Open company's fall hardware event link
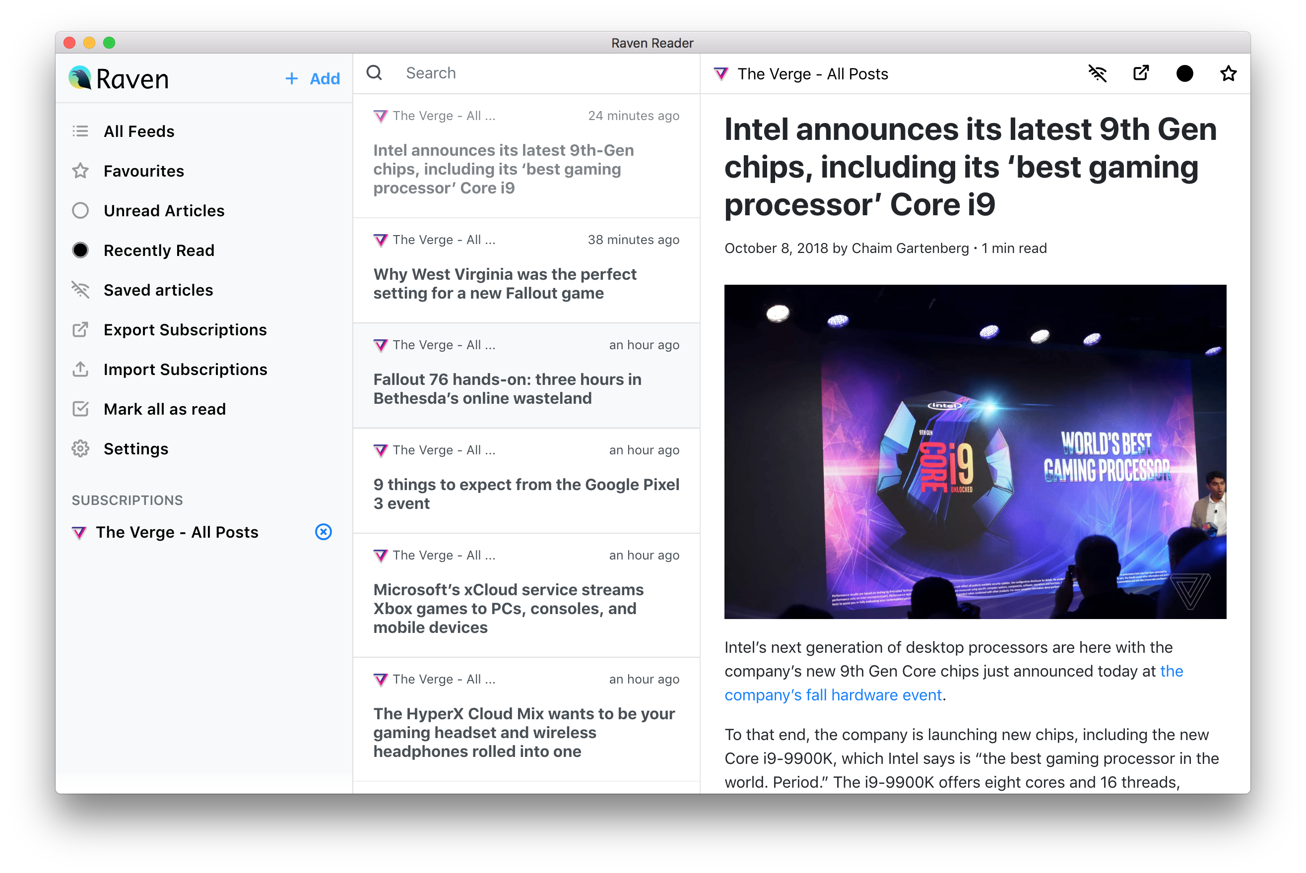The width and height of the screenshot is (1306, 873). coord(833,695)
